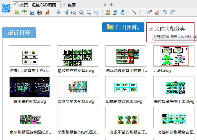The width and height of the screenshot is (197, 140).
Task: Open 山地别墅建筑图.dwg thumbnail
Action: pos(126,87)
